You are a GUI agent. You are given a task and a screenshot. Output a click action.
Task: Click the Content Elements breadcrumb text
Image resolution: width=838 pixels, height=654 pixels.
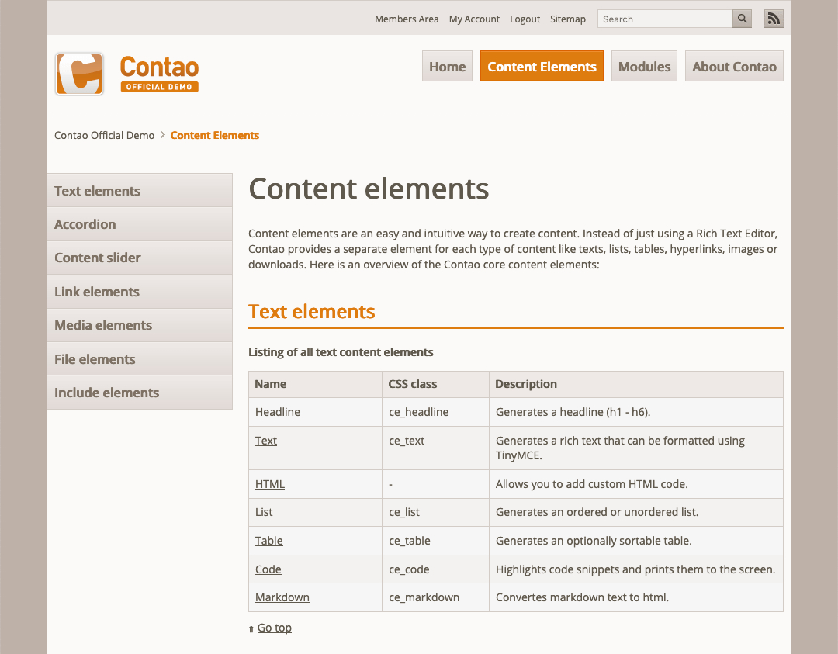215,135
